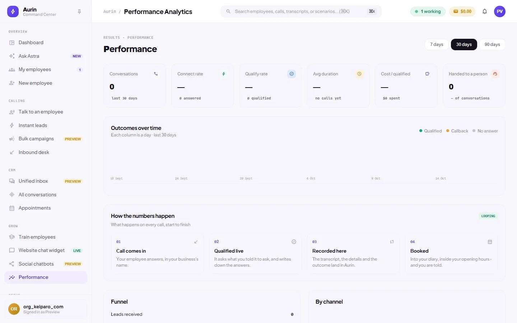The image size is (517, 323).
Task: Open Dashboard from the sidebar
Action: [46, 43]
